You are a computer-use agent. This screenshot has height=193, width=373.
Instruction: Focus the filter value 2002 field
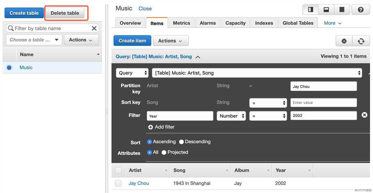pos(324,115)
